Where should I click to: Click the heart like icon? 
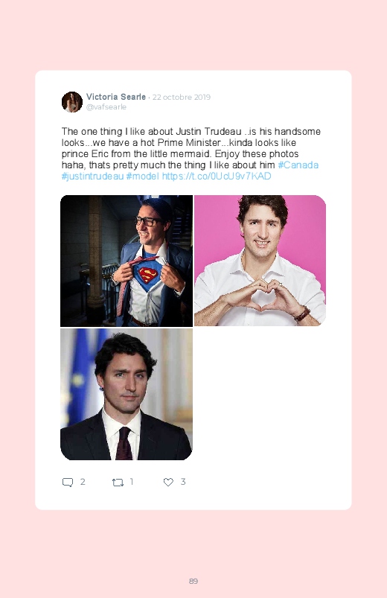click(x=168, y=482)
